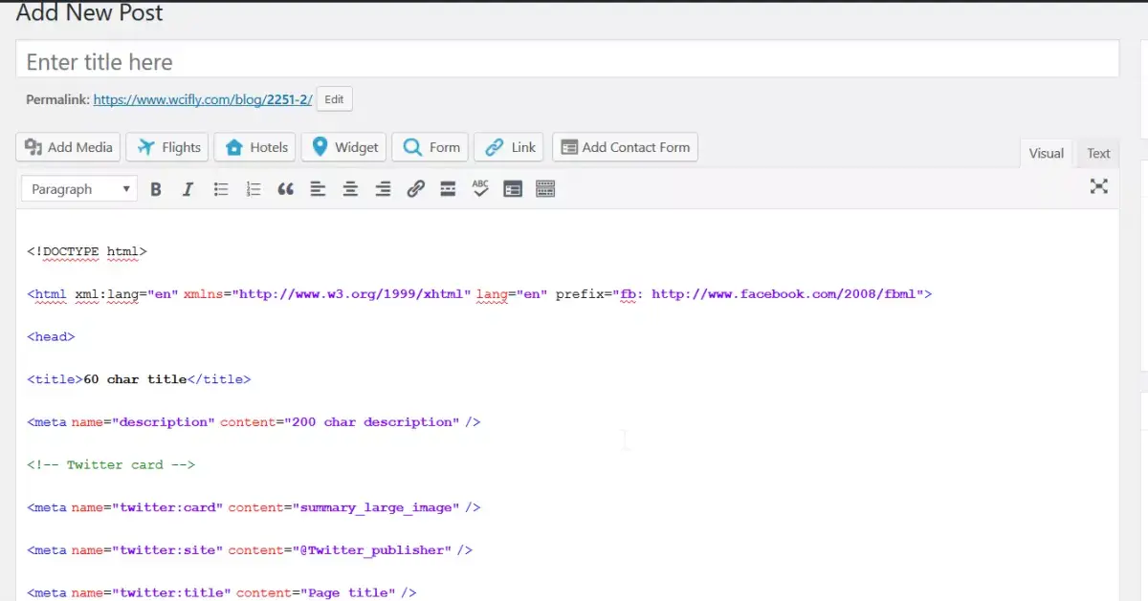Switch to the Visual editor tab
This screenshot has width=1148, height=601.
coord(1046,154)
